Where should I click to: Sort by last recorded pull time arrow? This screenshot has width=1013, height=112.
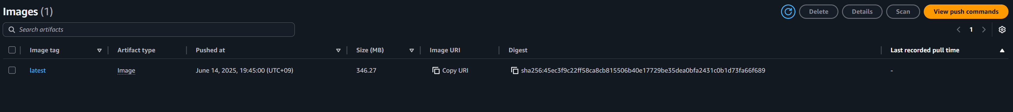pyautogui.click(x=1002, y=50)
